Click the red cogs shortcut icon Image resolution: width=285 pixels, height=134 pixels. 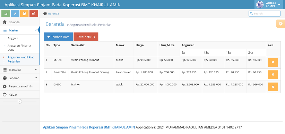click(x=34, y=13)
